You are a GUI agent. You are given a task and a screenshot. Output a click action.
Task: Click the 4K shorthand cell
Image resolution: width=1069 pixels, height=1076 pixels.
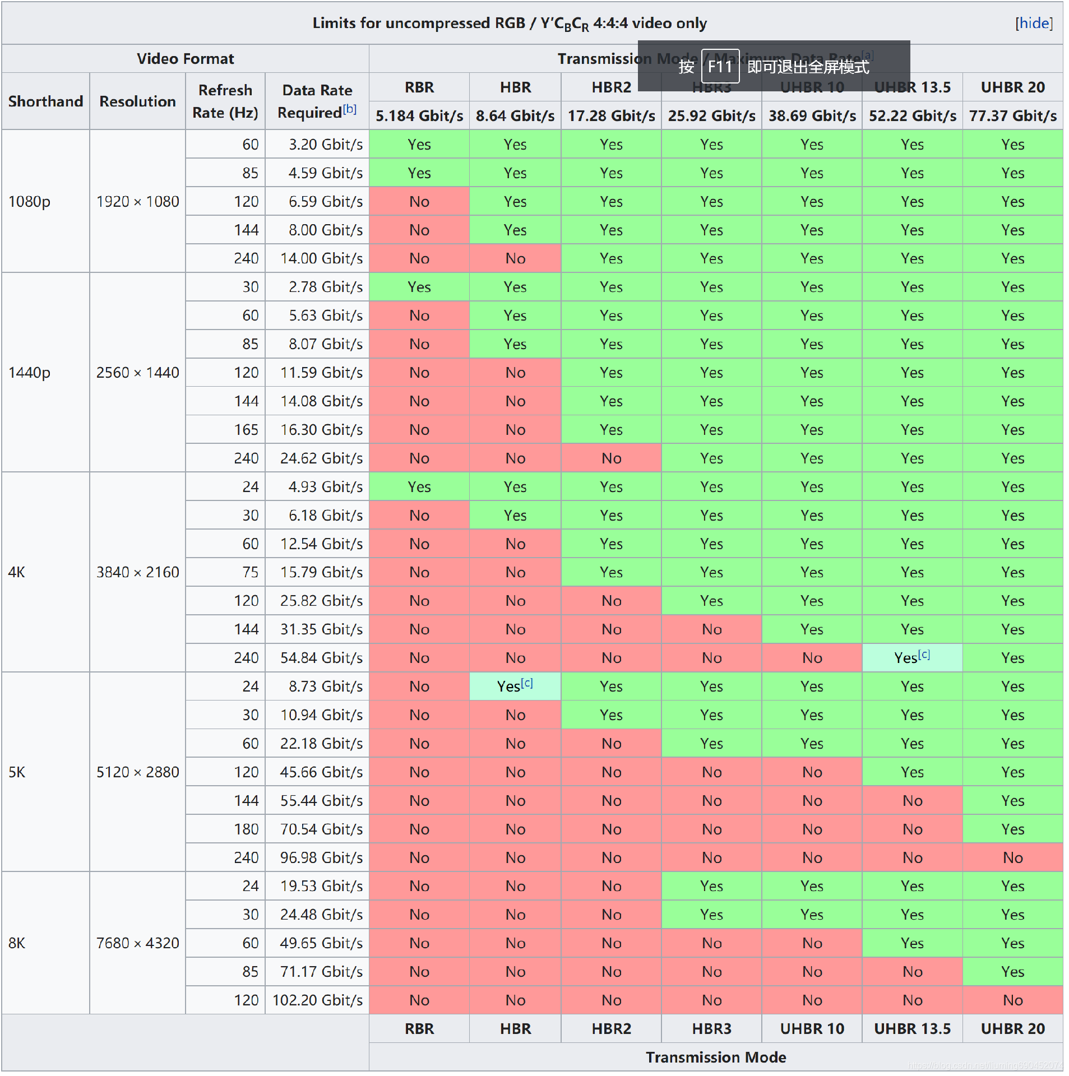coord(45,572)
